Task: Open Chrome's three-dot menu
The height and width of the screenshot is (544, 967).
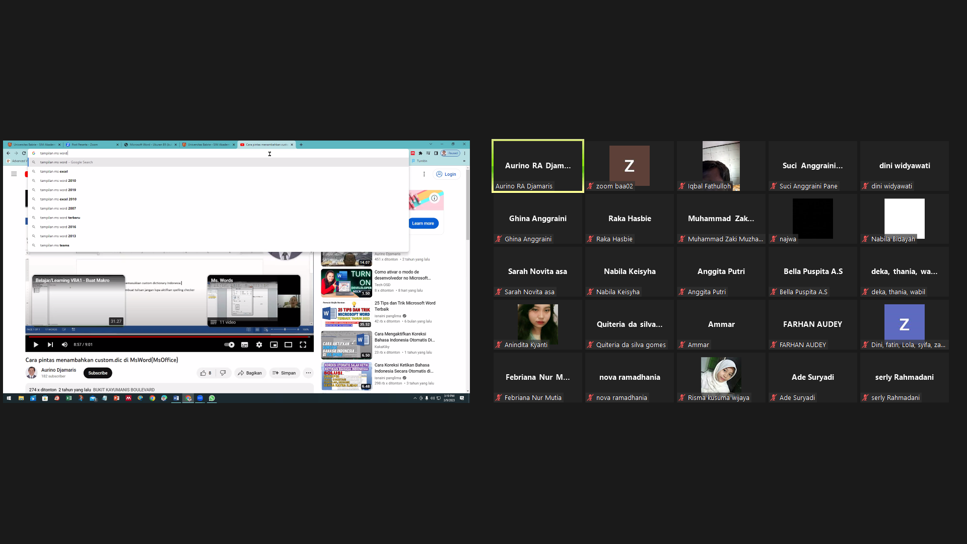Action: tap(465, 153)
